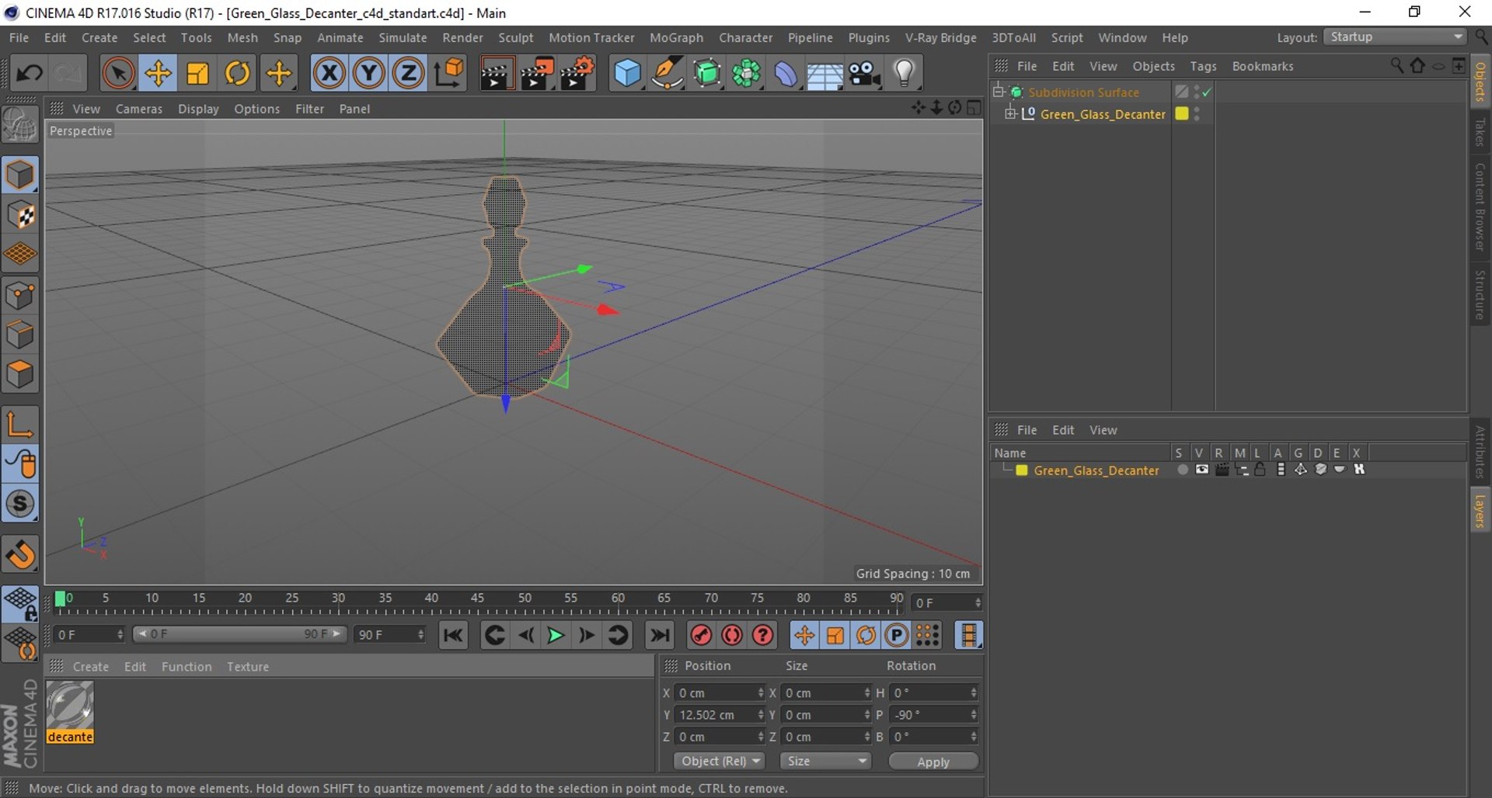
Task: Select the Scale tool
Action: 197,74
